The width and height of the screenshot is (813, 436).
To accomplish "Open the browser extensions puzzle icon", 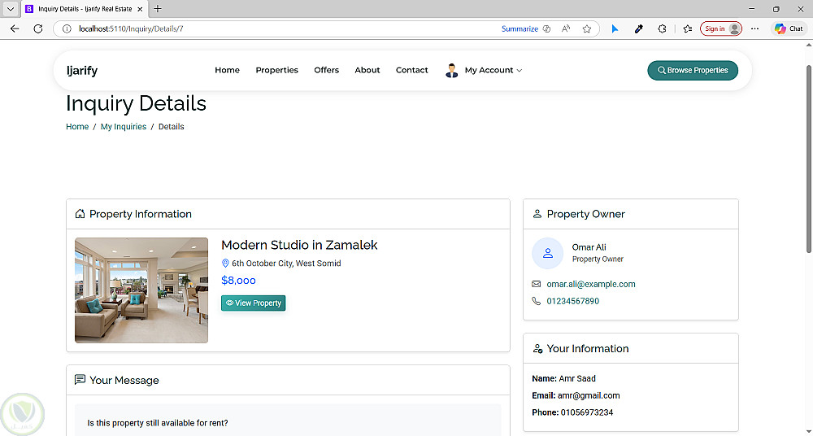I will [x=662, y=28].
